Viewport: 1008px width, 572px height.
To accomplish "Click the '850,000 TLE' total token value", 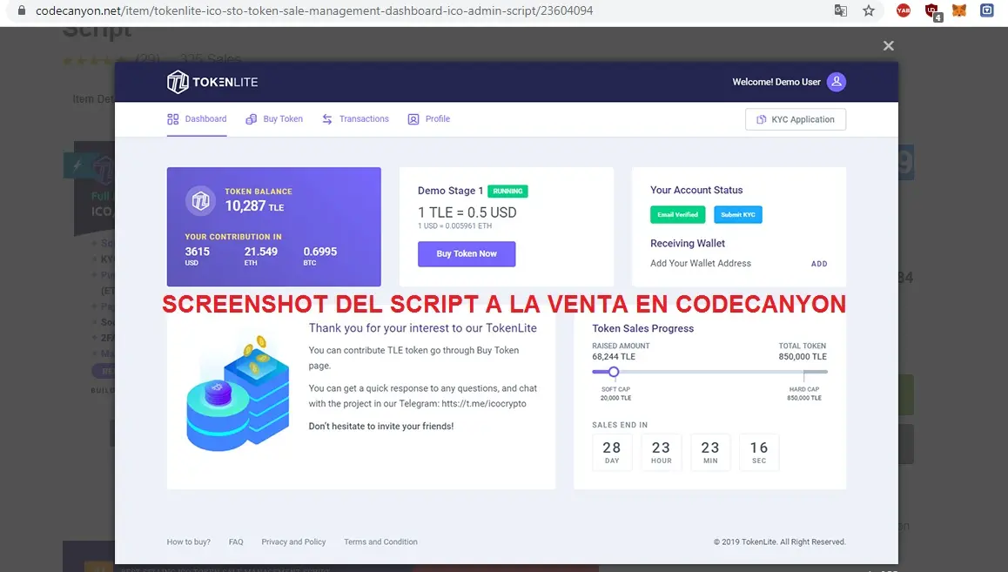I will tap(803, 357).
